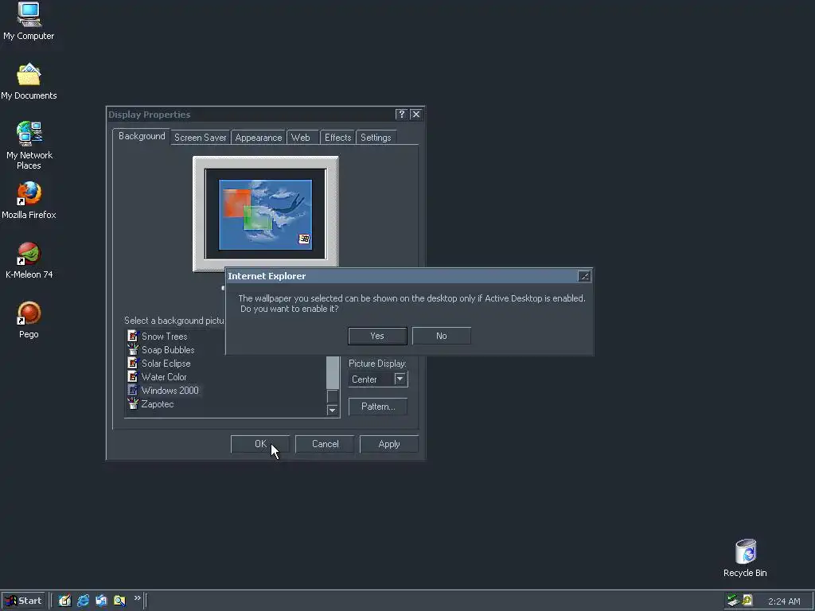Expand the quick launch overflow chevron
This screenshot has width=815, height=611.
(137, 598)
